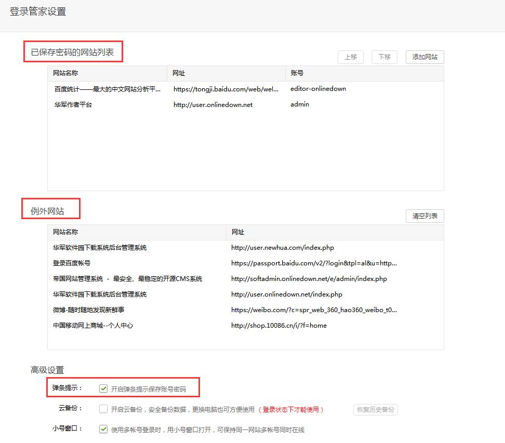Enable 开启弹条提示保存账号密码 checkbox
The image size is (505, 443).
(103, 387)
